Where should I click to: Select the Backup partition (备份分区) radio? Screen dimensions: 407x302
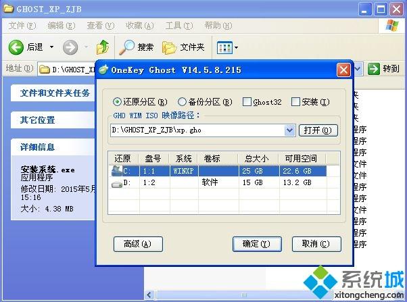click(182, 102)
